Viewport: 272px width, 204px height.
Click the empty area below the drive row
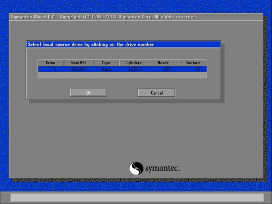pos(122,75)
